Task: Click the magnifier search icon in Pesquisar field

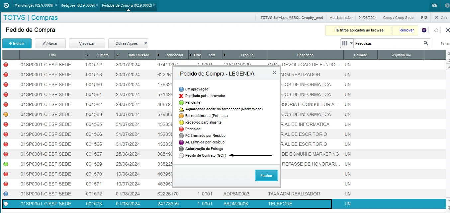Action: click(426, 43)
